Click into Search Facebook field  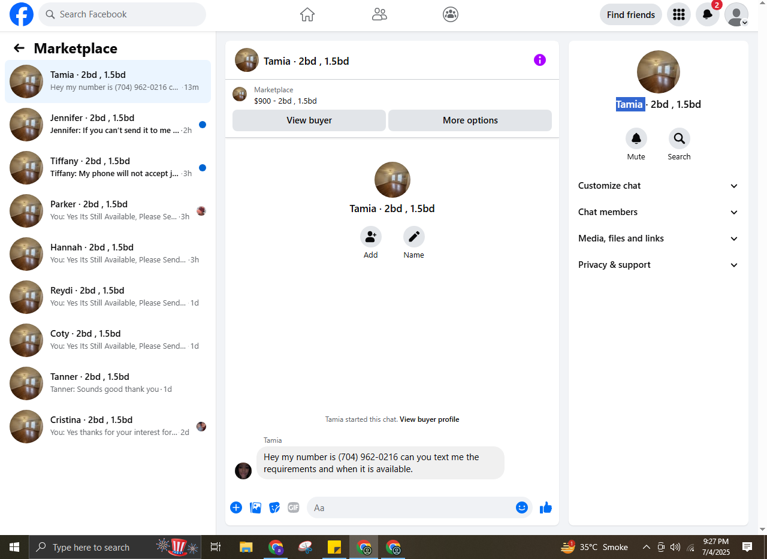click(122, 14)
